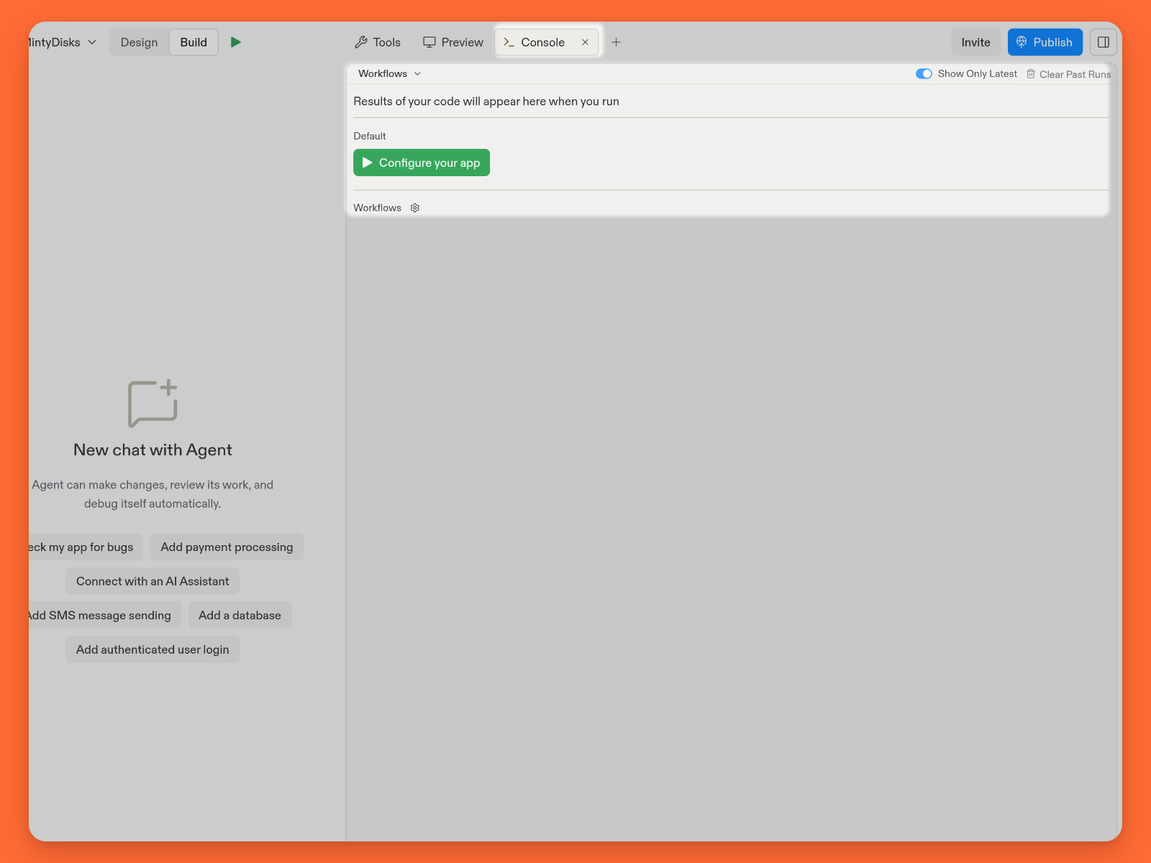Close the Console tab
Screen dimensions: 1151x863
pyautogui.click(x=586, y=42)
